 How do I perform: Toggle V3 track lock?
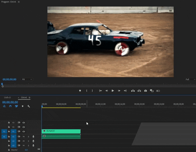click(x=9, y=122)
